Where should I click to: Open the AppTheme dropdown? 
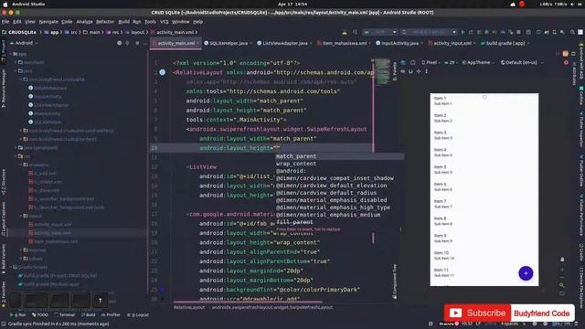tap(478, 63)
